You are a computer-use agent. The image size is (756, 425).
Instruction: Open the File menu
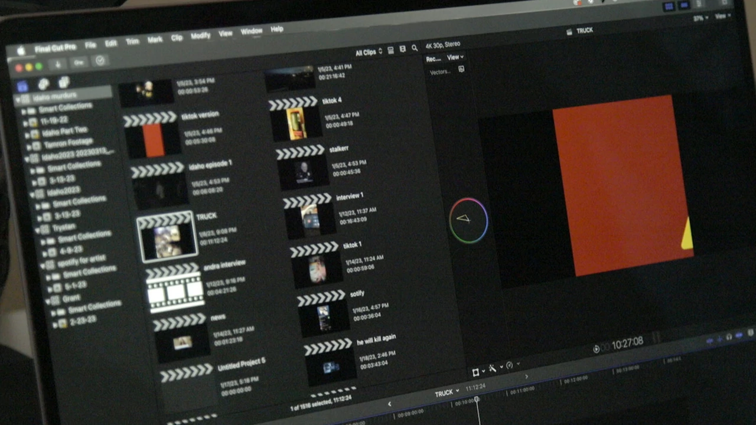(90, 45)
